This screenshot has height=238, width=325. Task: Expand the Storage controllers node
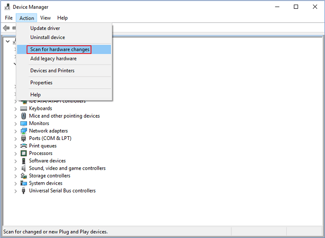[15, 176]
